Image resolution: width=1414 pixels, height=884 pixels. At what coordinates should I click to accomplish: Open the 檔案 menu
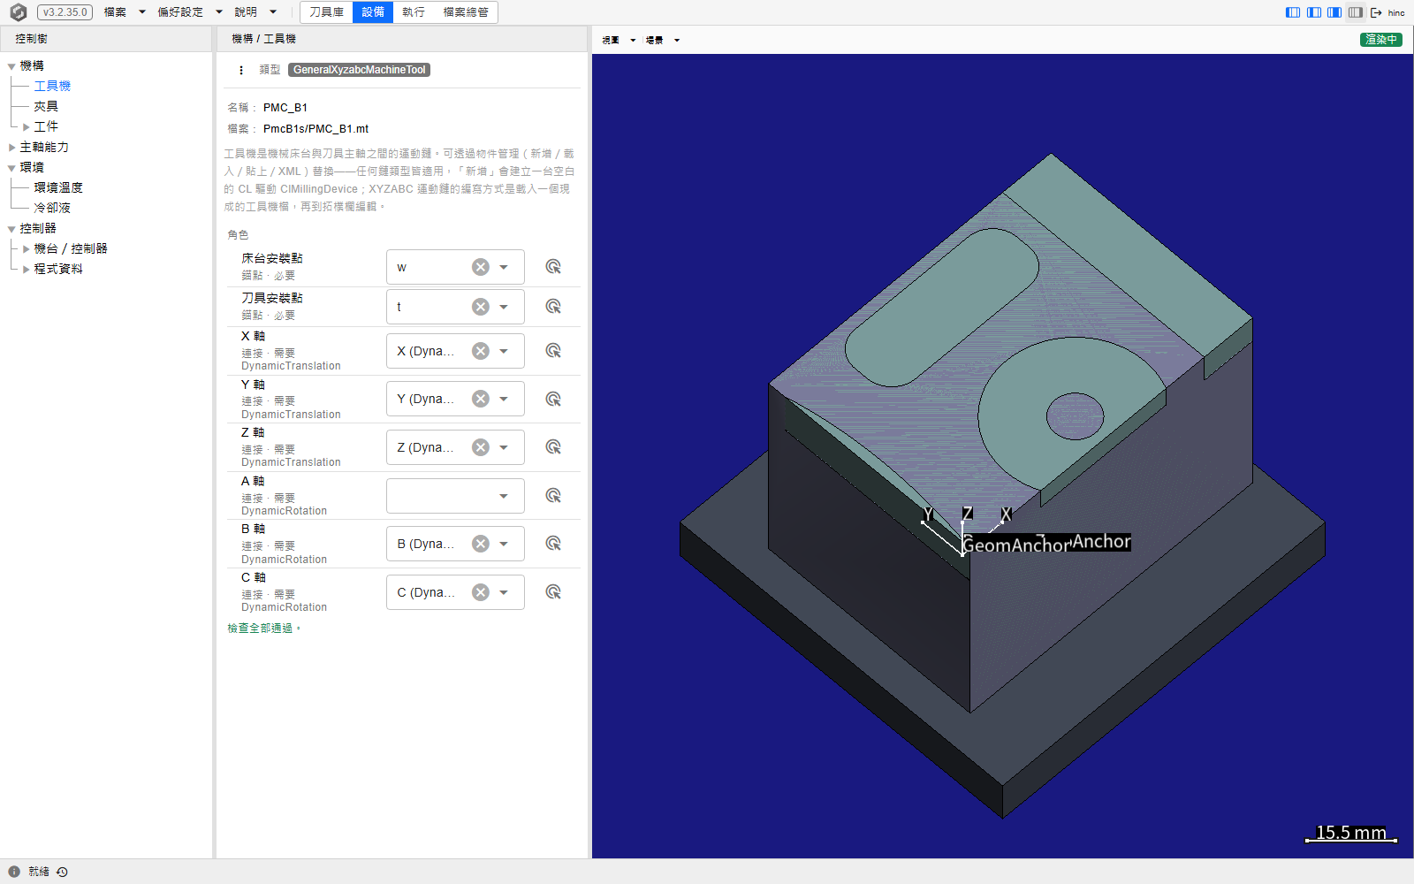click(125, 12)
